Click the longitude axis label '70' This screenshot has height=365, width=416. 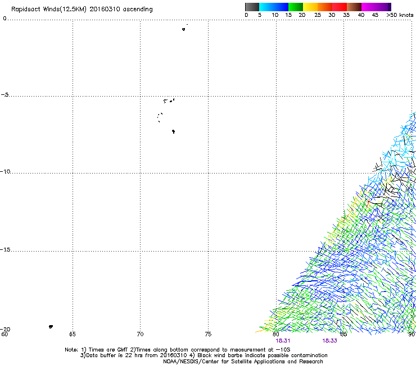click(x=140, y=334)
